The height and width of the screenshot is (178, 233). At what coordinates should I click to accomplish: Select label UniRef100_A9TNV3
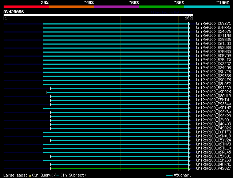[x=213, y=144]
